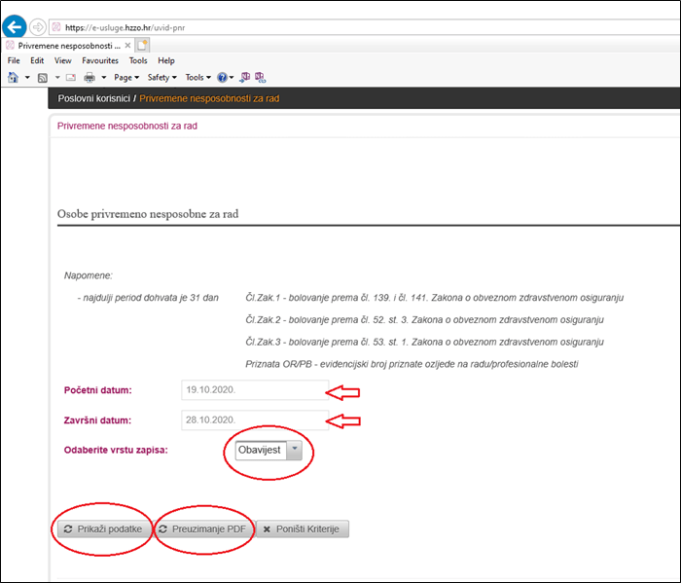Viewport: 681px width, 583px height.
Task: Open the Favourites menu
Action: 100,60
